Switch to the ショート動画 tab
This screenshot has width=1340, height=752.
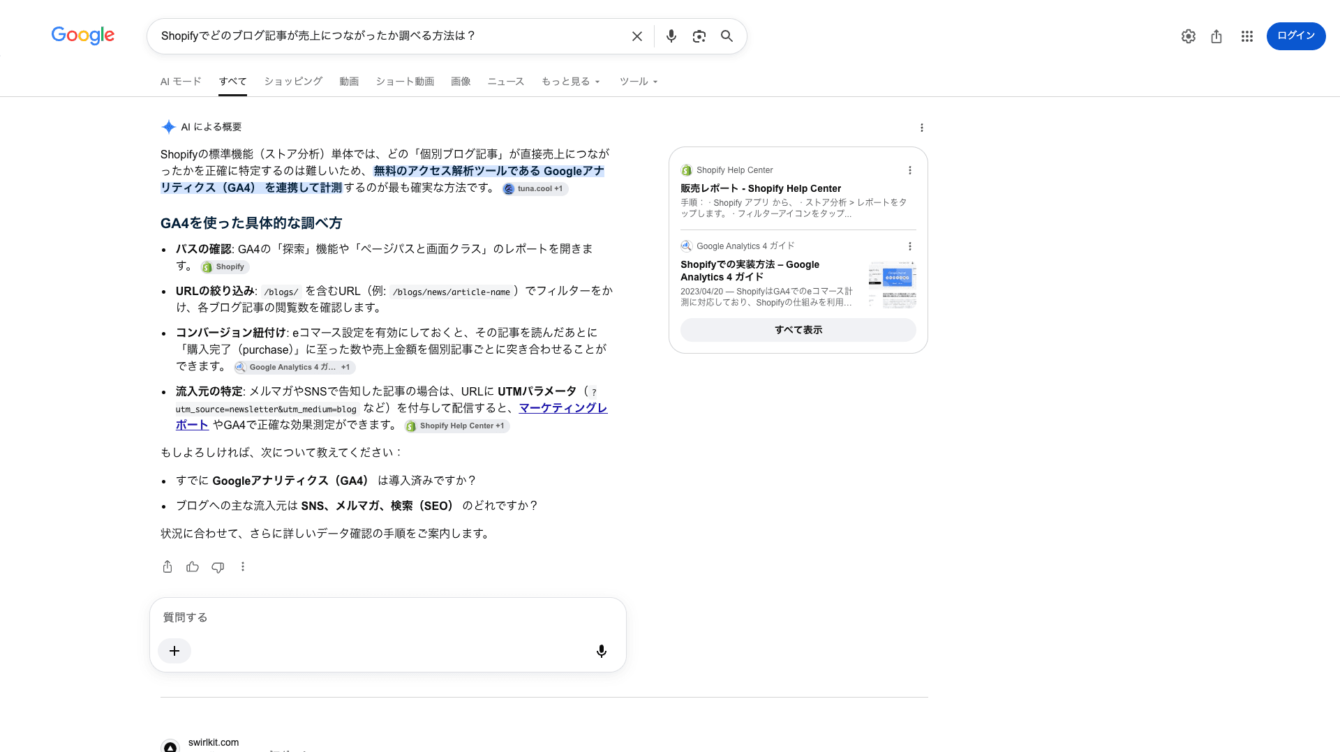pos(405,82)
